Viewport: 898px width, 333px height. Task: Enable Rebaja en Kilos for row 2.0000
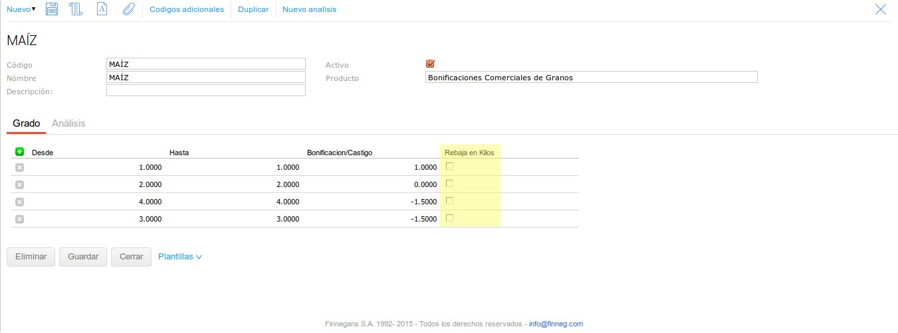(449, 184)
